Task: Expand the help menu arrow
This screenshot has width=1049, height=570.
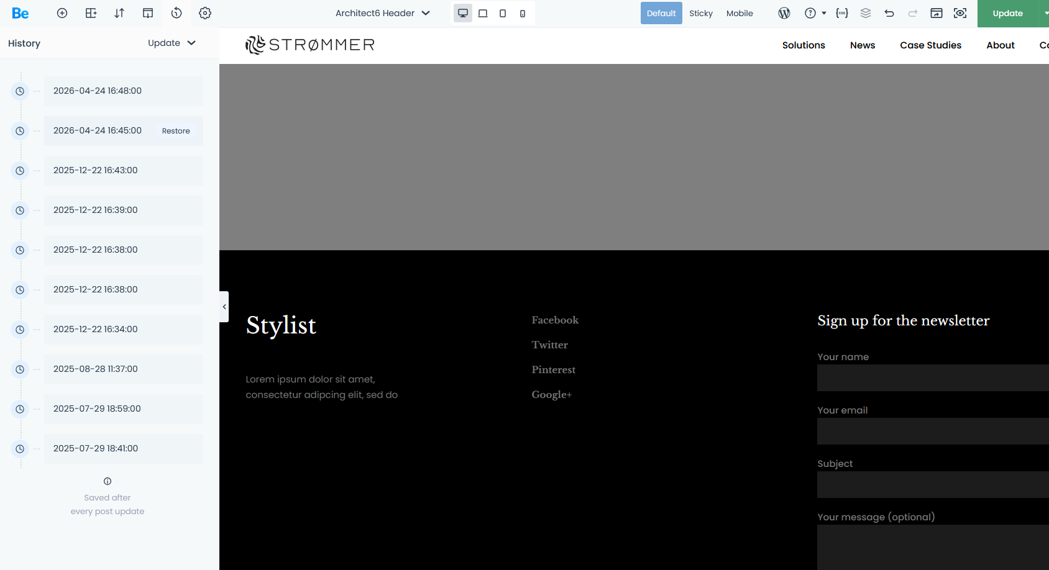Action: [x=824, y=13]
